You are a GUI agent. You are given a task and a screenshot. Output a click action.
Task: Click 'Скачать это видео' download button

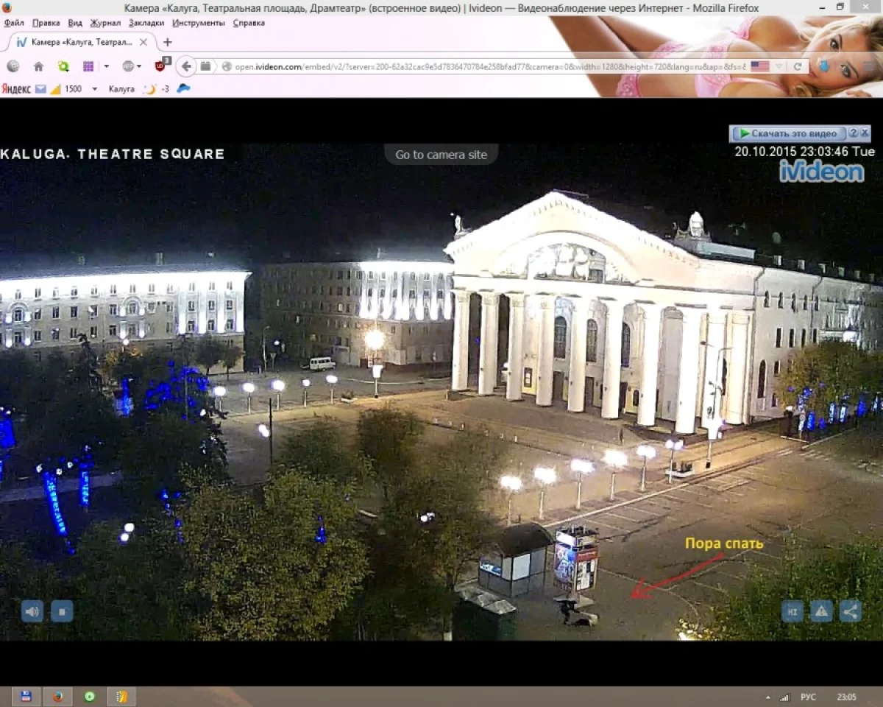[788, 133]
